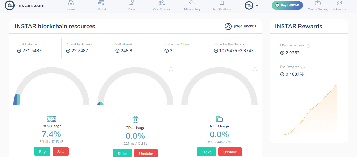Click the Total Balance value 271.5487

pos(32,51)
